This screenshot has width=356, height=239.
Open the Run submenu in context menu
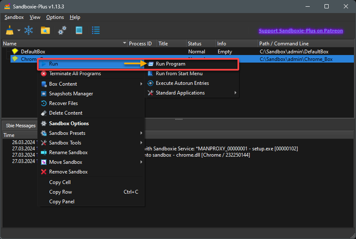pos(91,64)
